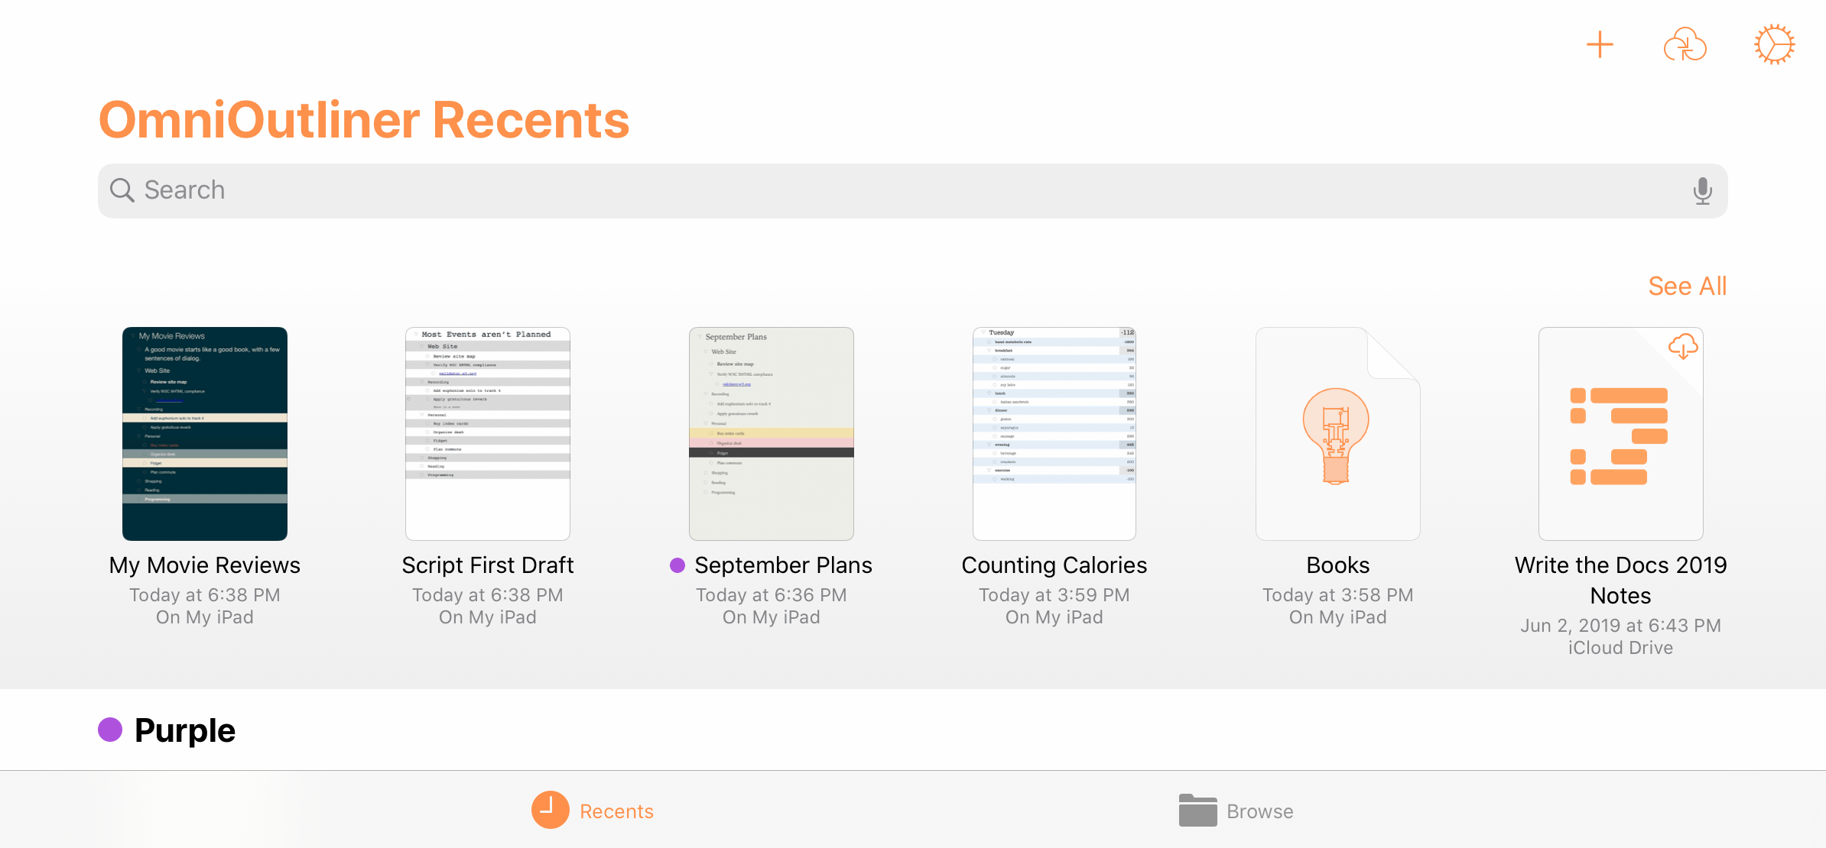Click Jun 2, 2019 at 6:43 PM date
Image resolution: width=1826 pixels, height=848 pixels.
pyautogui.click(x=1621, y=626)
